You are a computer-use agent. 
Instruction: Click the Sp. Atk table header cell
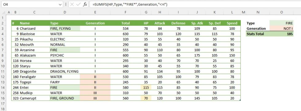coord(197,23)
